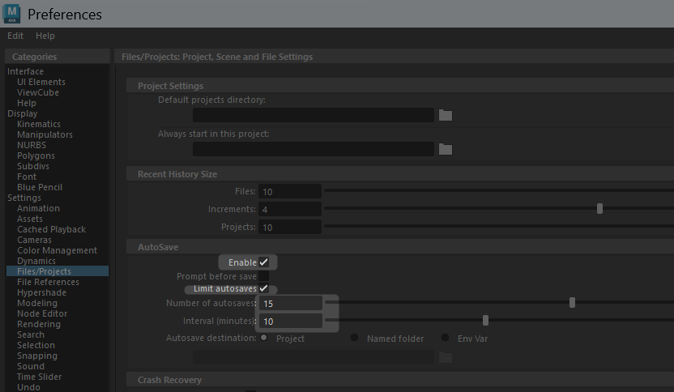The image size is (674, 392).
Task: Select the Color Management category
Action: 58,250
